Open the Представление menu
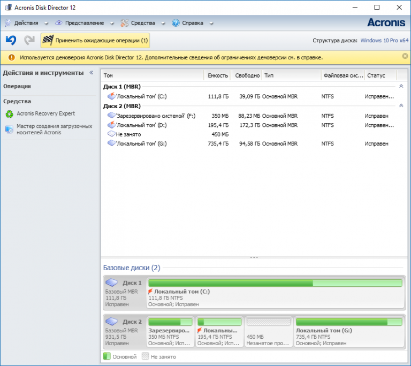This screenshot has width=411, height=366. pos(85,23)
